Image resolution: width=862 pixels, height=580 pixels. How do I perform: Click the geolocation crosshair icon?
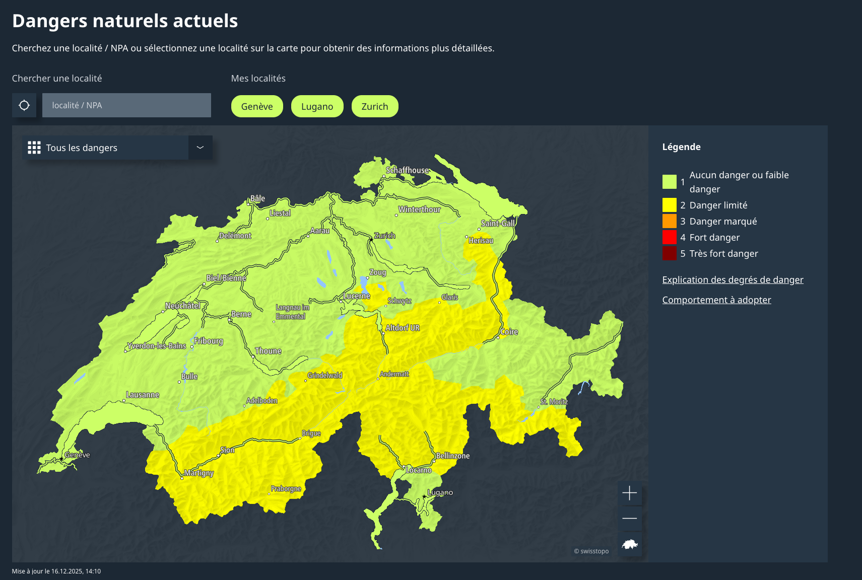[x=24, y=105]
